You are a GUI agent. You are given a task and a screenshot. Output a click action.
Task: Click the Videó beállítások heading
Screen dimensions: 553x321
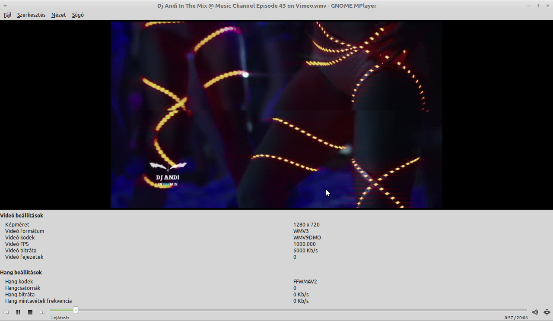[22, 216]
